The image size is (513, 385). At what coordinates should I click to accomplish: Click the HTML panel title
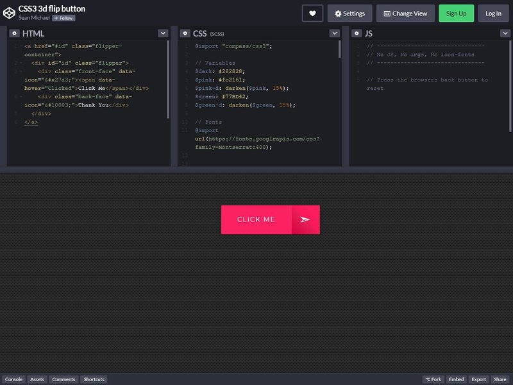coord(33,33)
